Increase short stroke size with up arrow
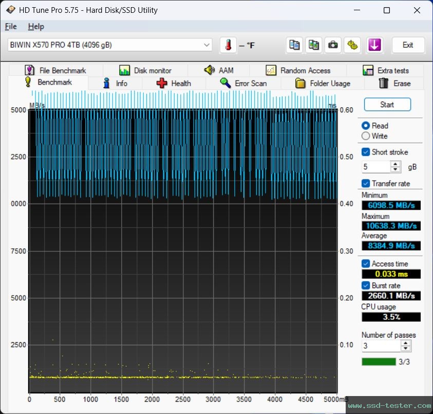 coord(396,164)
